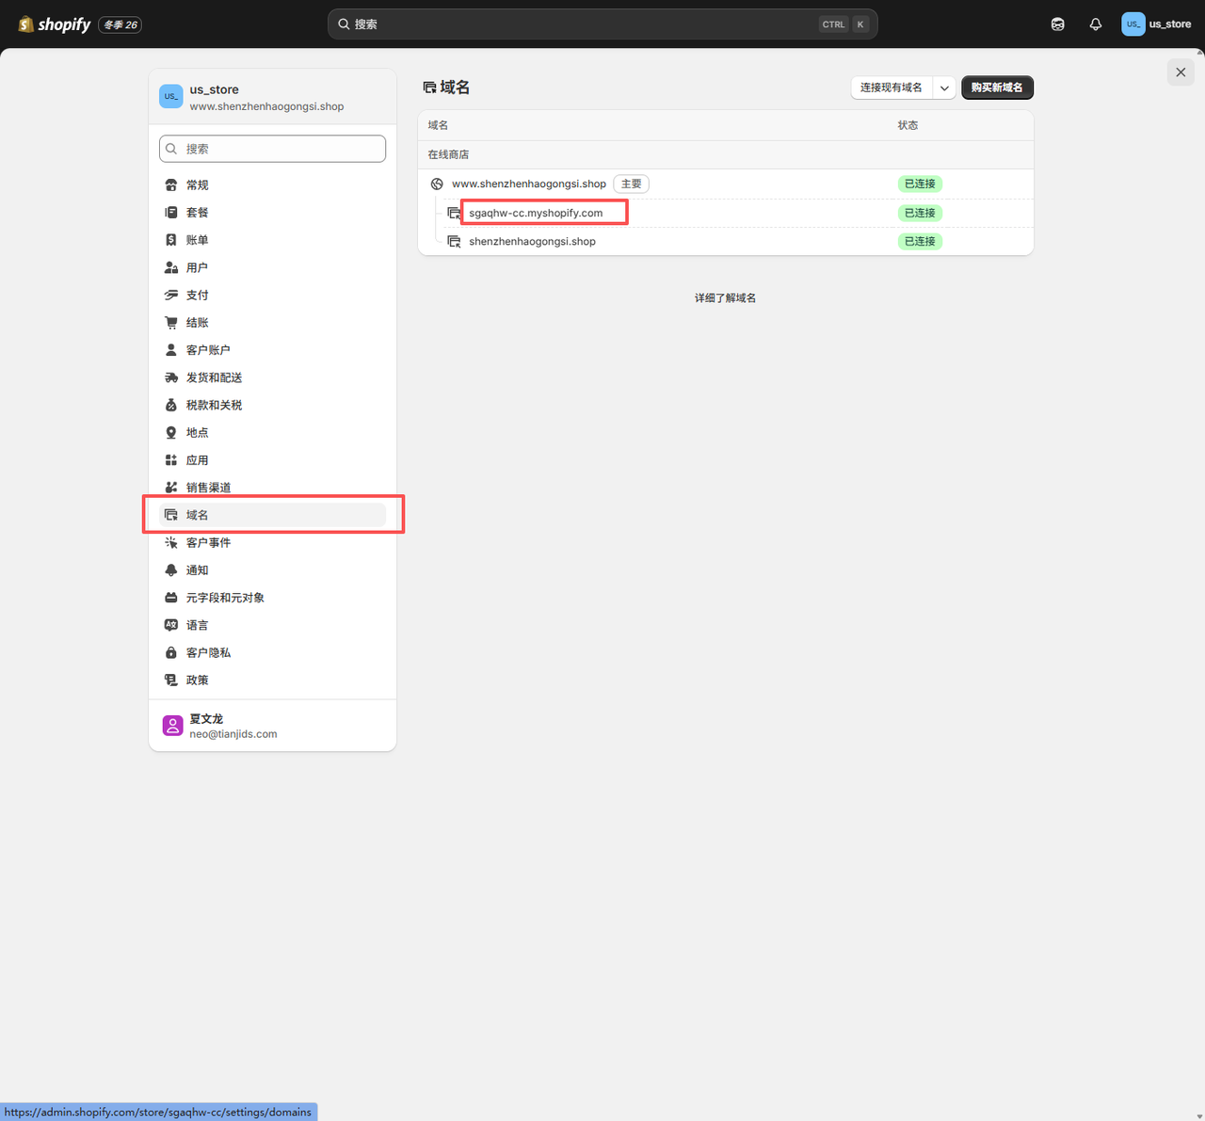Select 税款和关税 in the settings menu

pos(214,405)
